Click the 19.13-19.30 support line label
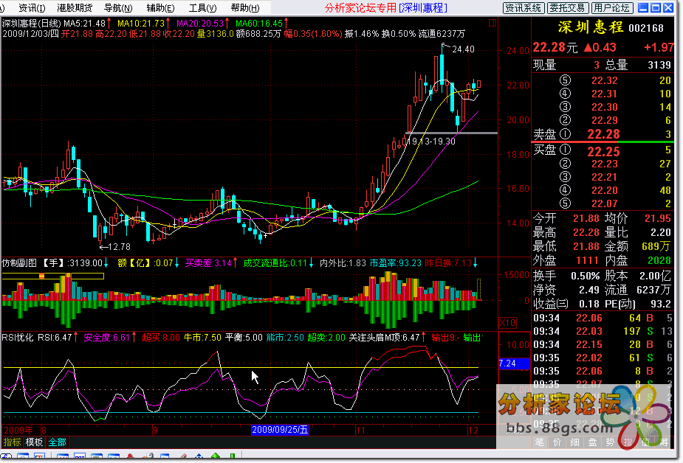The height and width of the screenshot is (463, 683). pos(430,142)
